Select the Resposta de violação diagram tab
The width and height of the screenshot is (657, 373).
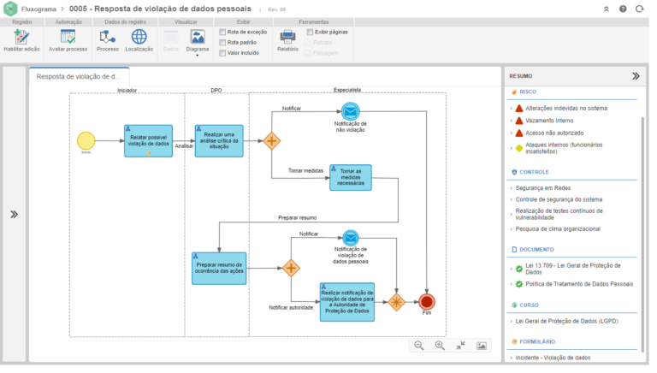(x=78, y=76)
